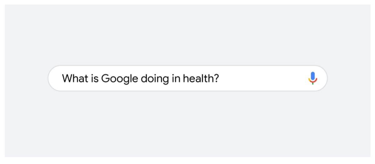Click the space between "Google" and "doing"
Screen dimensions: 375x164
139,78
